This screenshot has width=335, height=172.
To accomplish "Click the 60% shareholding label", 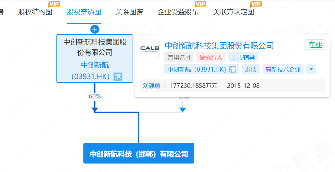I will pos(95,97).
